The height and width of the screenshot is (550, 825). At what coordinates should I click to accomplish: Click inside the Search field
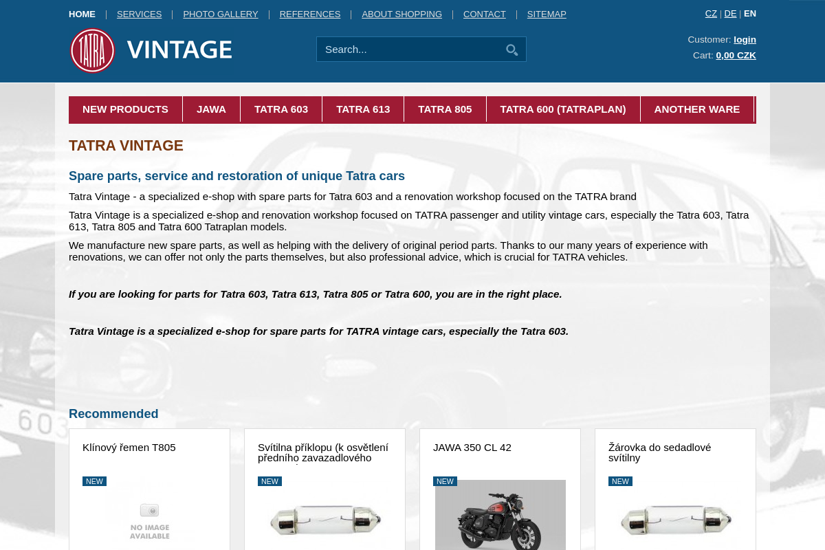[x=406, y=49]
